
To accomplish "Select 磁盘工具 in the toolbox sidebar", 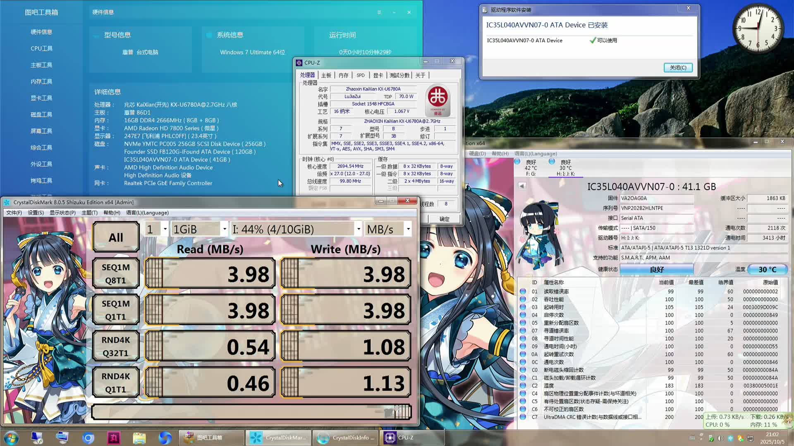I will click(41, 114).
